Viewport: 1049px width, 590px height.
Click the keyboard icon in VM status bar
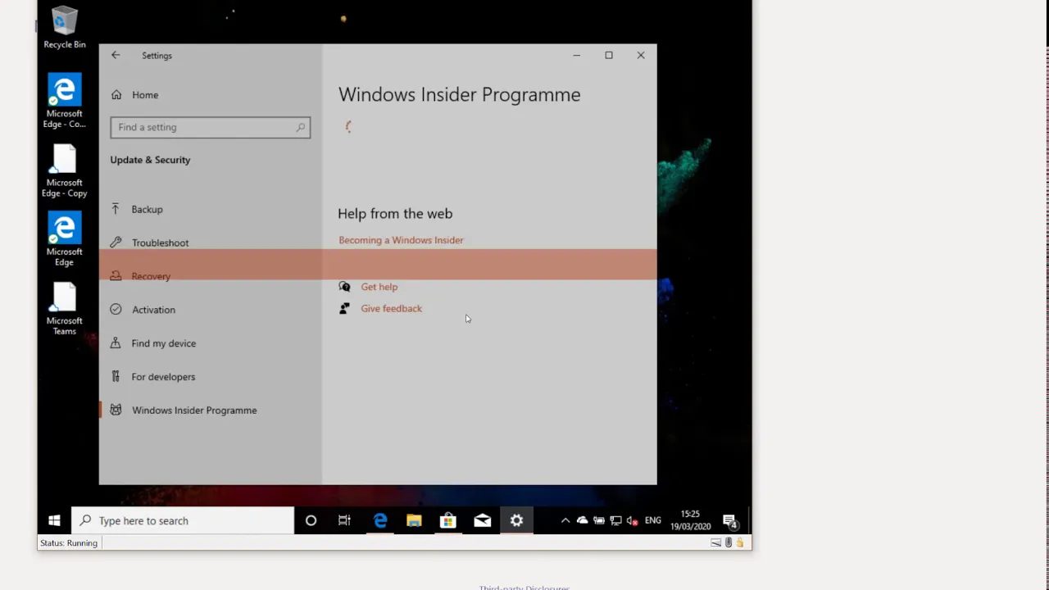click(715, 542)
